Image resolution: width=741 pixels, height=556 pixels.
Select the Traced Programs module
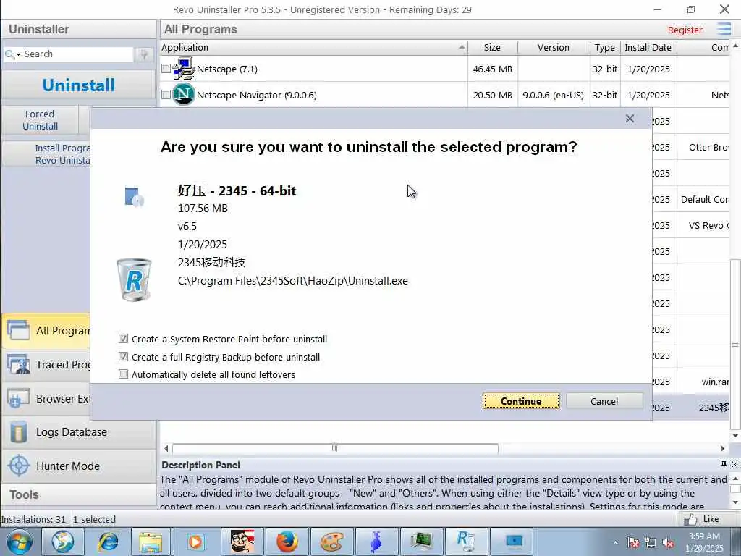tap(46, 365)
